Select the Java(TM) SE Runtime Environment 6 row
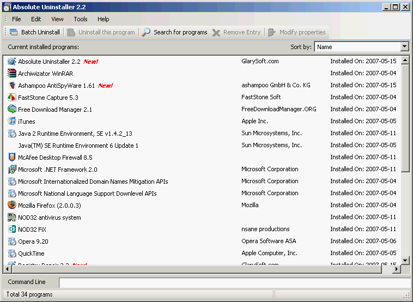 point(202,145)
